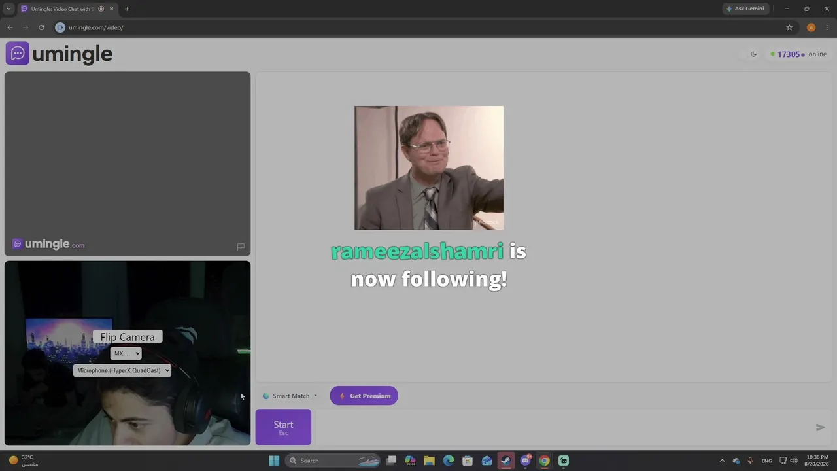837x471 pixels.
Task: Open the Windows Start menu
Action: tap(274, 461)
